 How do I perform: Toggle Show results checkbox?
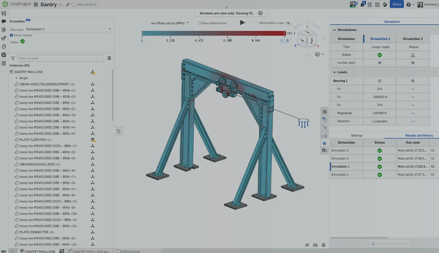coord(11,35)
